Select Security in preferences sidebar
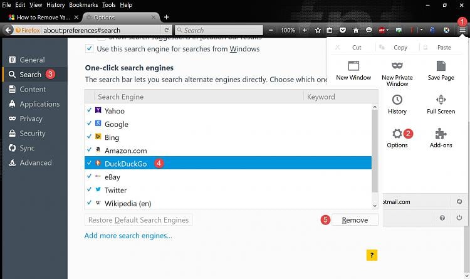The width and height of the screenshot is (470, 279). [x=34, y=133]
